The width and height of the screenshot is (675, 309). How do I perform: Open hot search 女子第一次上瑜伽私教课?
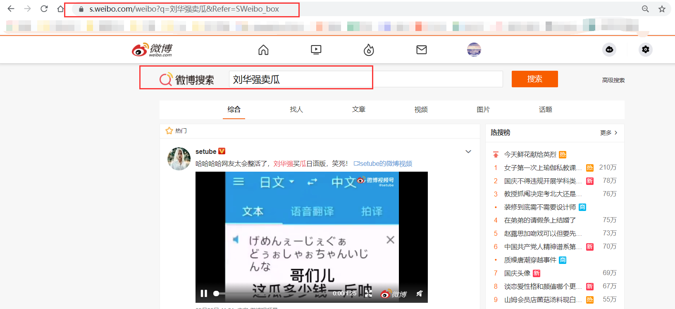[543, 168]
